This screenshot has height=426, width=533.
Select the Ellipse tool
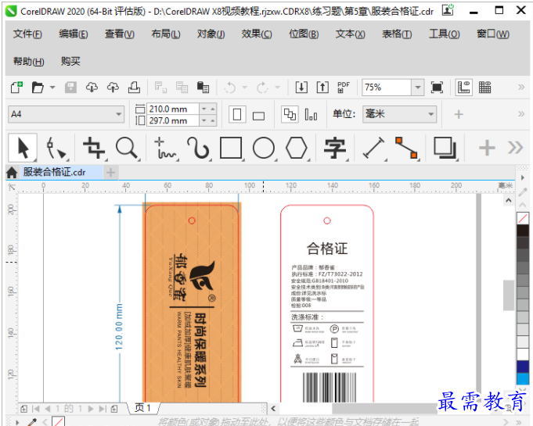264,148
